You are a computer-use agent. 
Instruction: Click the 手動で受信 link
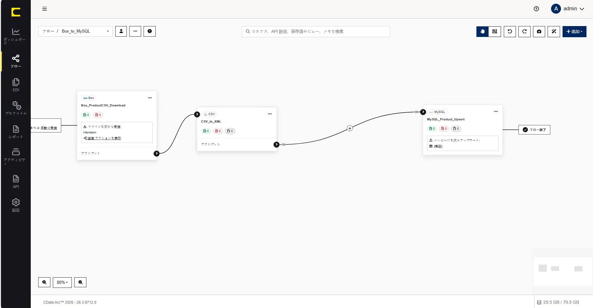(x=49, y=128)
